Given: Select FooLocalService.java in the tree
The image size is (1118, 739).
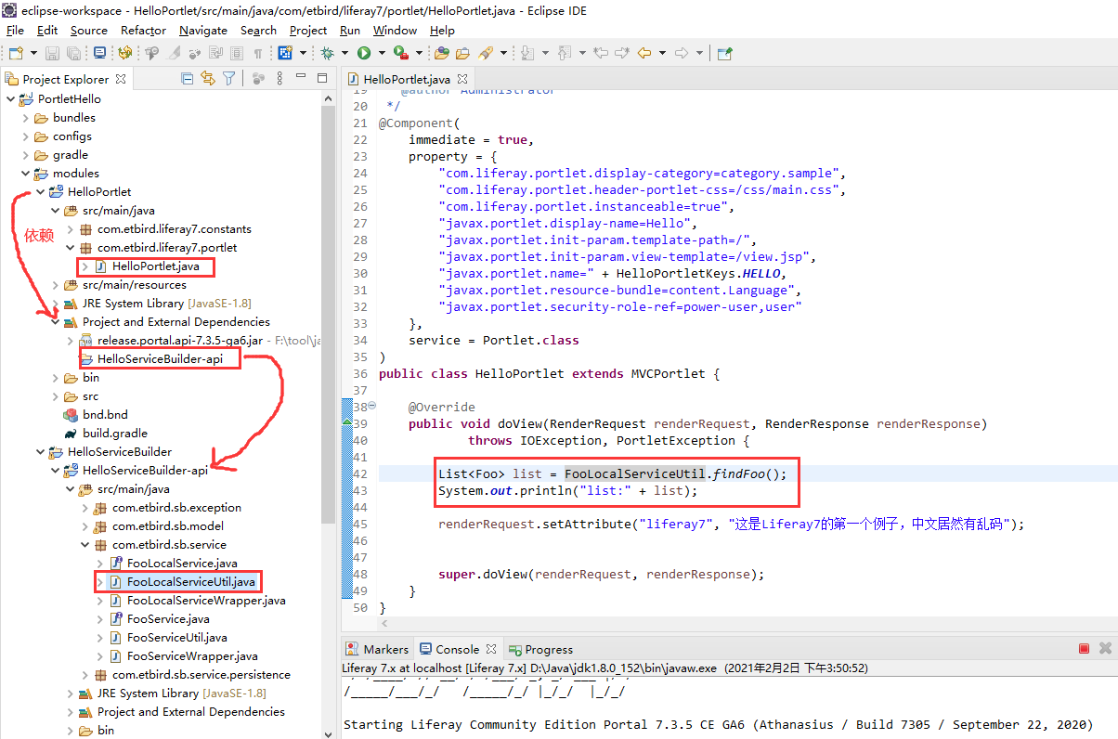Looking at the screenshot, I should [x=182, y=564].
